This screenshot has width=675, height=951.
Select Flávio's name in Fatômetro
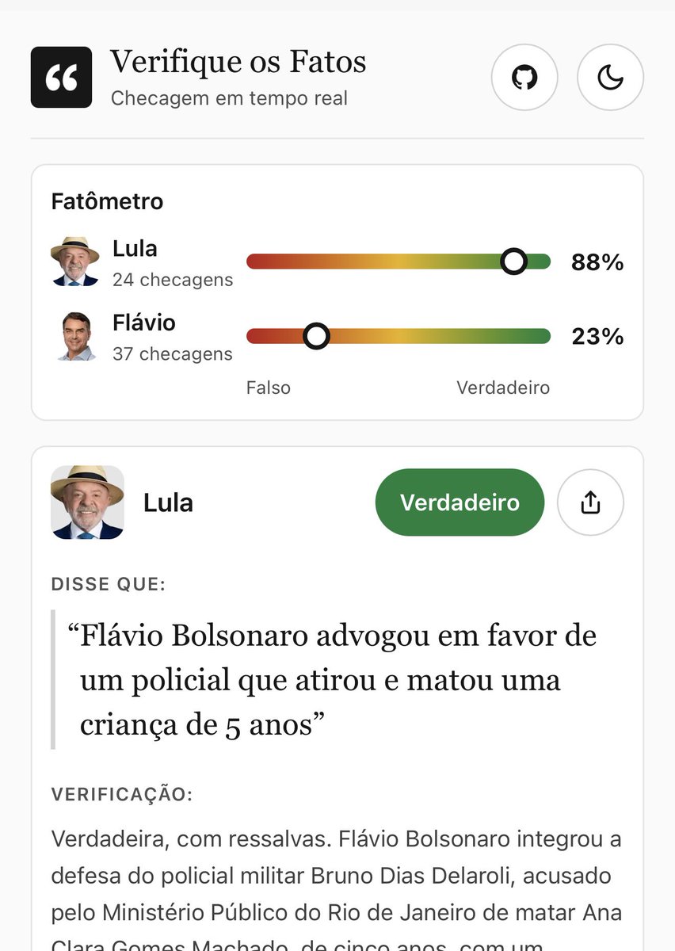(143, 323)
